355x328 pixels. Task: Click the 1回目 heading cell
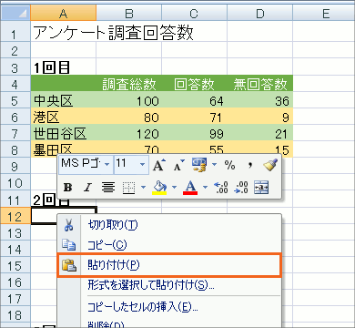click(63, 67)
